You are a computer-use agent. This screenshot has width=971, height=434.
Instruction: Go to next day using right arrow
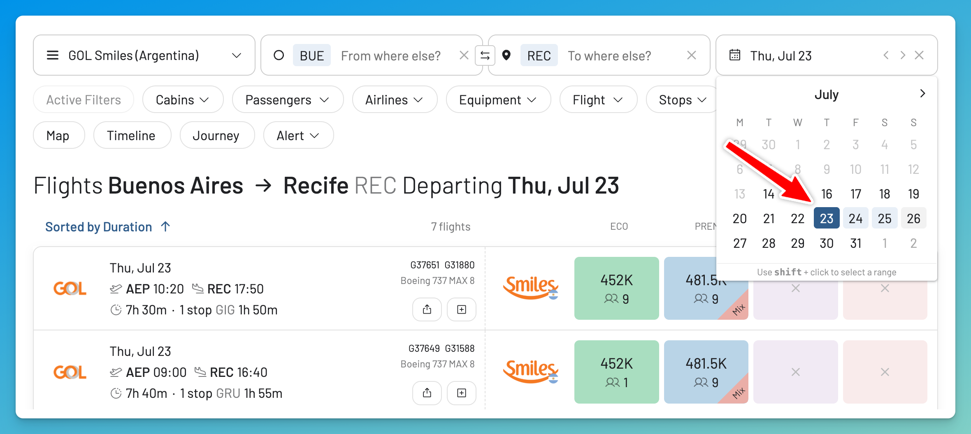[903, 55]
